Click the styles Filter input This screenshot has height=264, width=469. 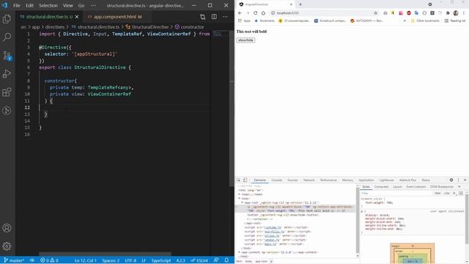pyautogui.click(x=396, y=194)
